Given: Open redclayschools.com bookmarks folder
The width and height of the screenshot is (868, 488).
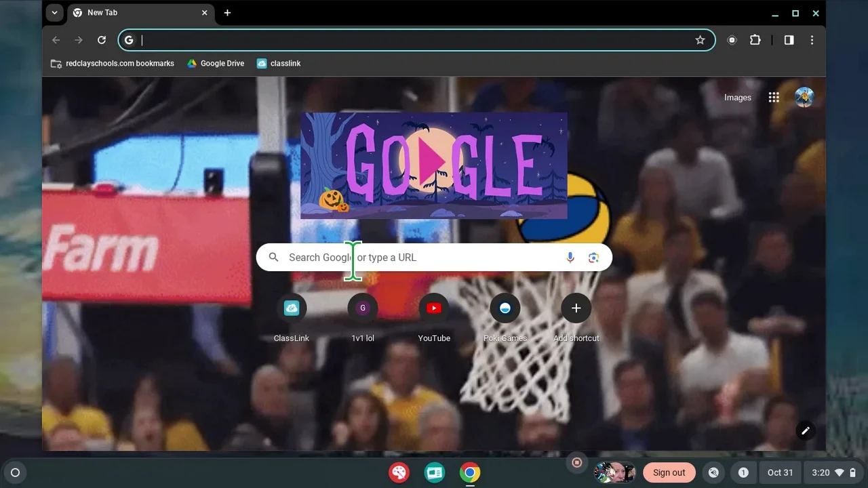Looking at the screenshot, I should point(113,63).
